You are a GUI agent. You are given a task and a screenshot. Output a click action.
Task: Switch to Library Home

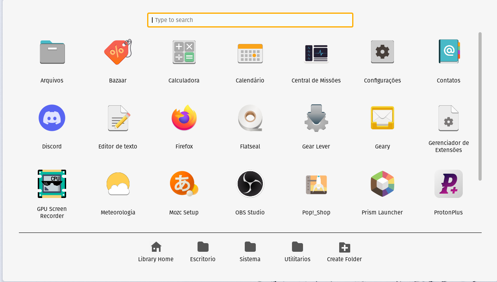point(156,252)
